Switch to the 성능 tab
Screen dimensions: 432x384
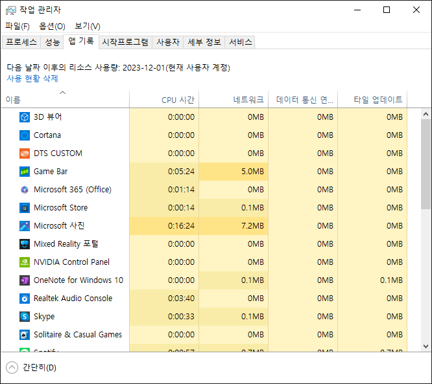[53, 42]
